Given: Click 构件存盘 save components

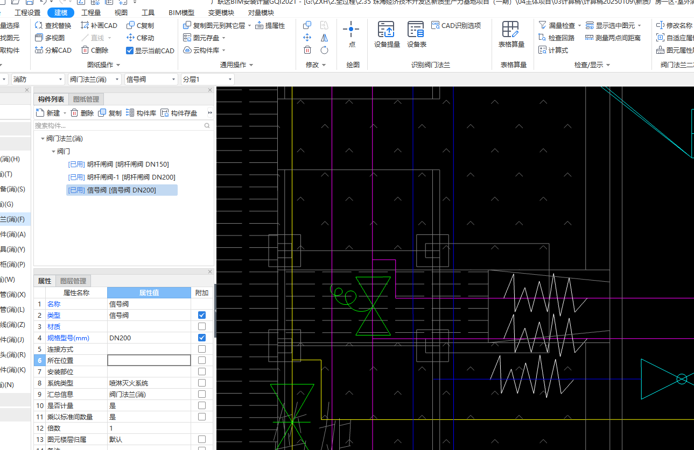Looking at the screenshot, I should (x=179, y=113).
